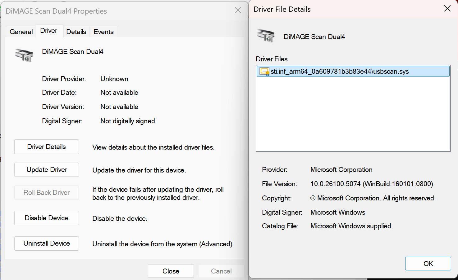The width and height of the screenshot is (458, 280).
Task: Click 'Microsoft Windows' digital signer value
Action: coord(338,212)
